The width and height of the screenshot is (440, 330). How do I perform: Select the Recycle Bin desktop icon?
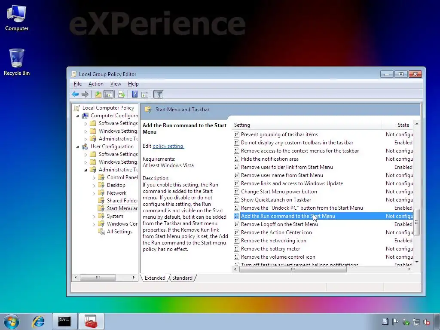[x=17, y=62]
